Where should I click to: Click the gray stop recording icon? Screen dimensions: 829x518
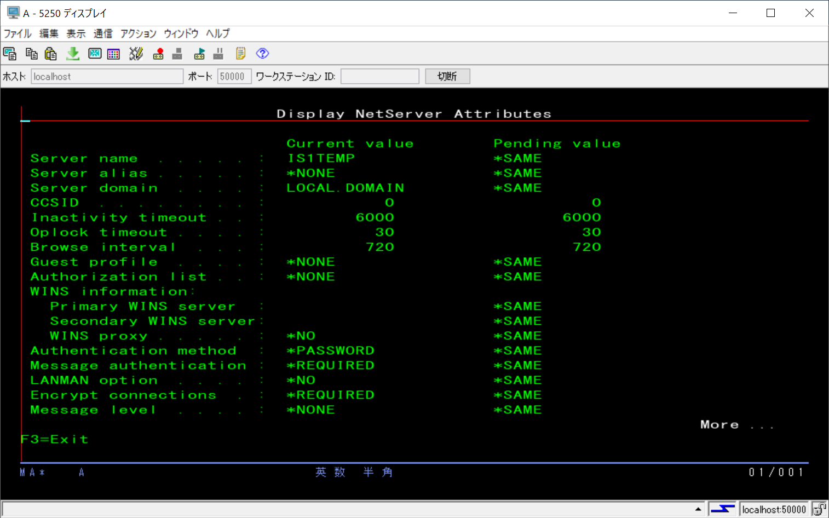[x=177, y=54]
